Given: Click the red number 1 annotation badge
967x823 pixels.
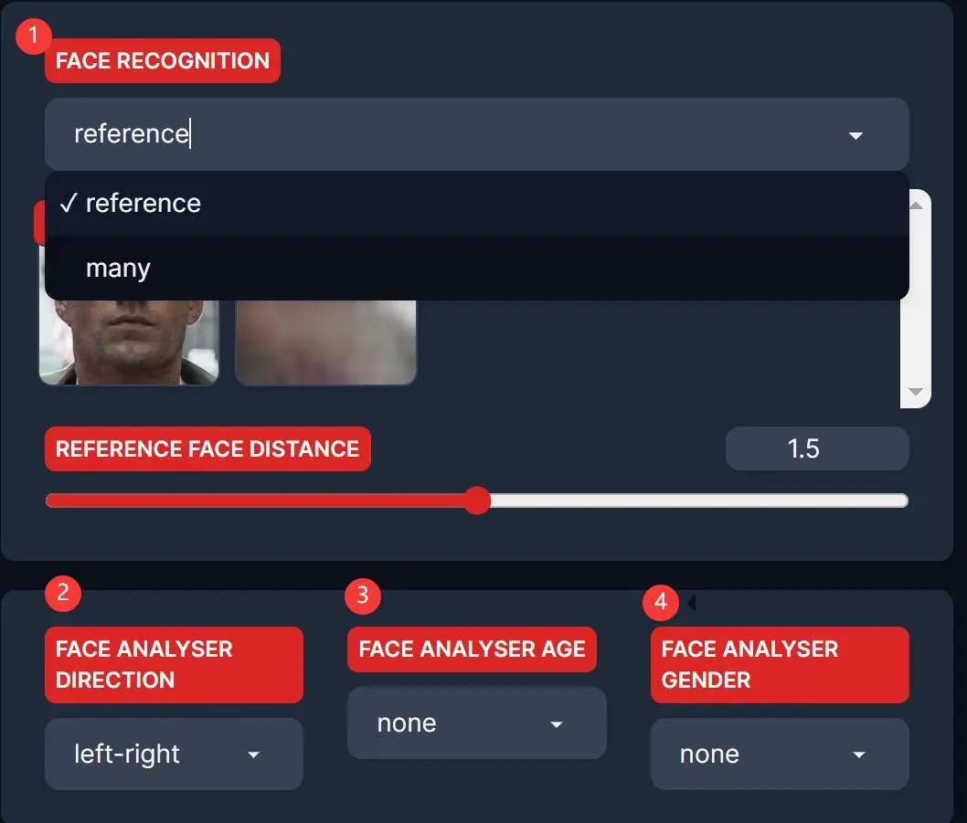Looking at the screenshot, I should click(x=35, y=37).
